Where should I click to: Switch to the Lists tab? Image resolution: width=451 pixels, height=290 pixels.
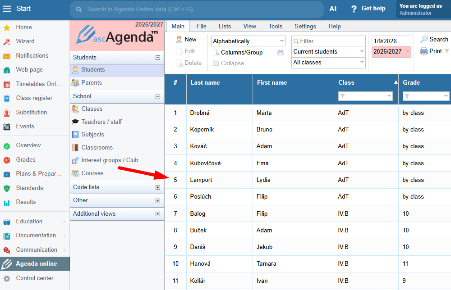[225, 27]
